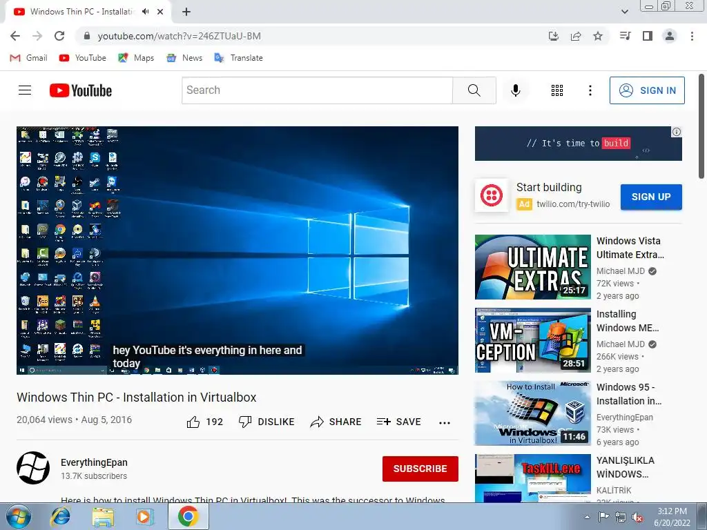
Task: Click the SIGN IN button
Action: tap(647, 90)
